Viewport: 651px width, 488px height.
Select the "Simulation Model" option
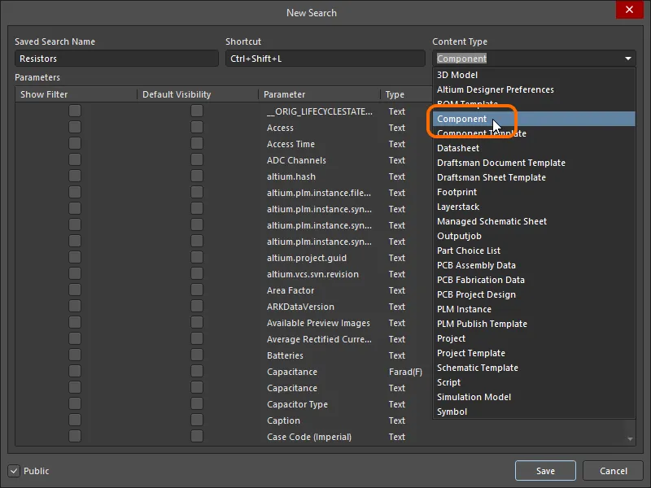coord(473,397)
